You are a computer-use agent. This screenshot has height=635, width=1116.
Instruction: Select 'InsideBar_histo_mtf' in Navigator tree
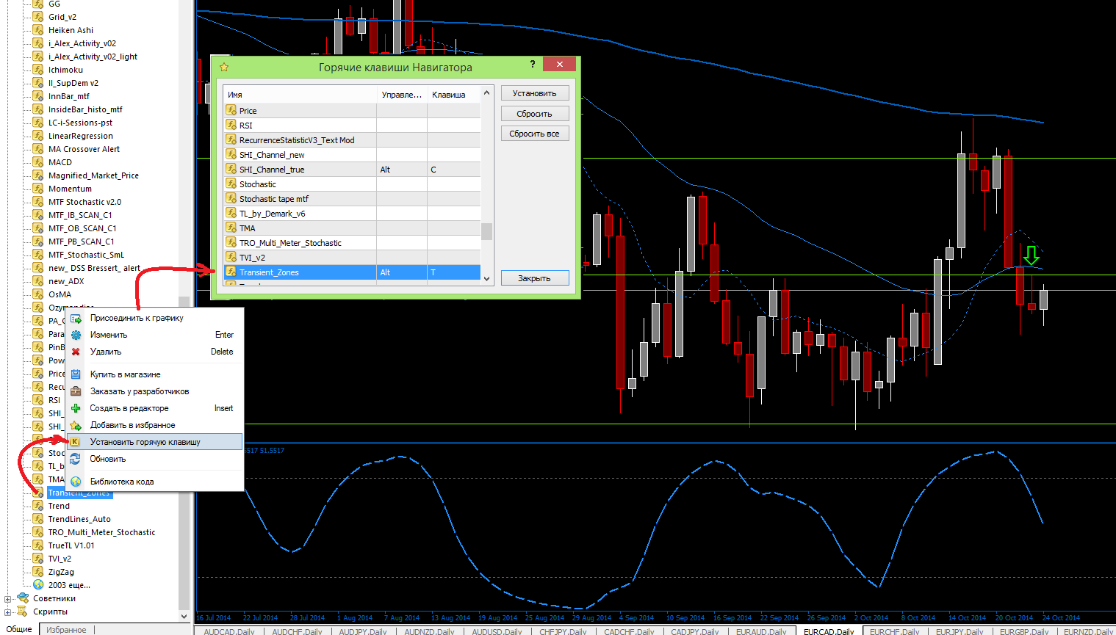tap(85, 109)
